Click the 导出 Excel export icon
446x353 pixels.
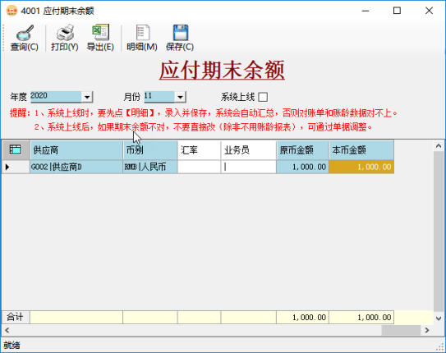click(100, 32)
